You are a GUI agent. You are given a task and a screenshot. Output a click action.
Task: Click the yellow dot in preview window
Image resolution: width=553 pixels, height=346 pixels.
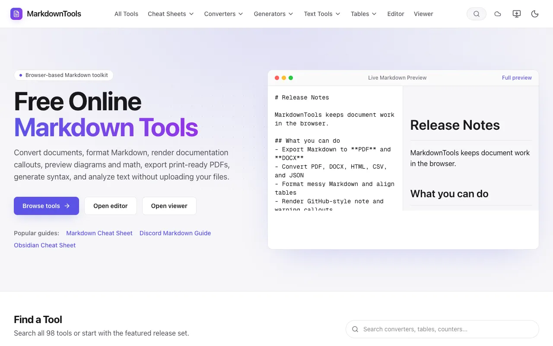[x=284, y=78]
